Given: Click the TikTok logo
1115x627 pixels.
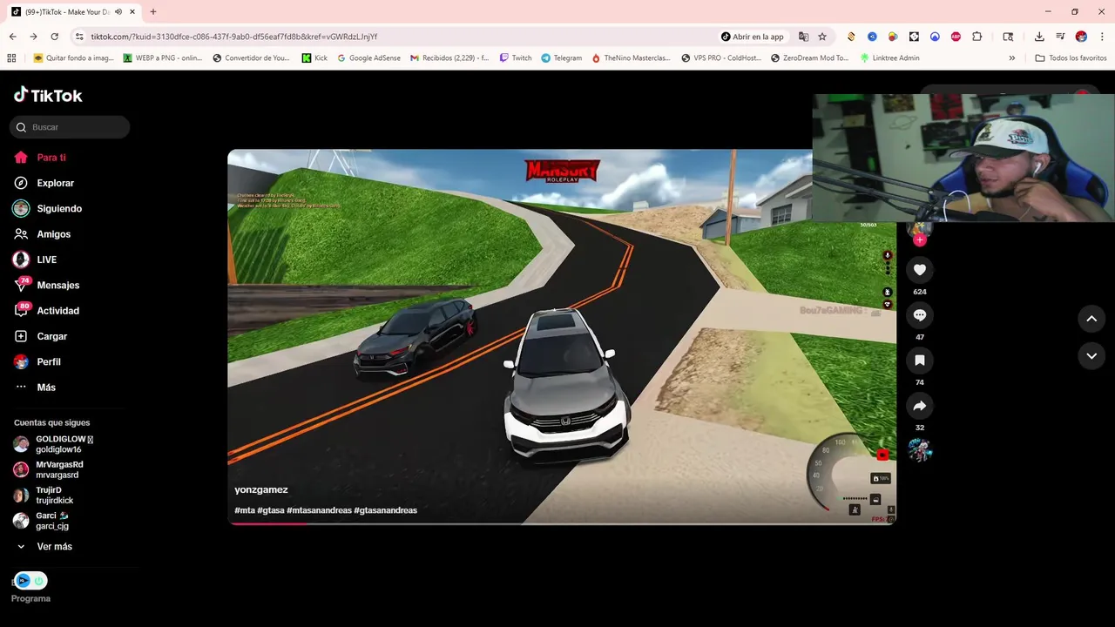Looking at the screenshot, I should click(48, 95).
